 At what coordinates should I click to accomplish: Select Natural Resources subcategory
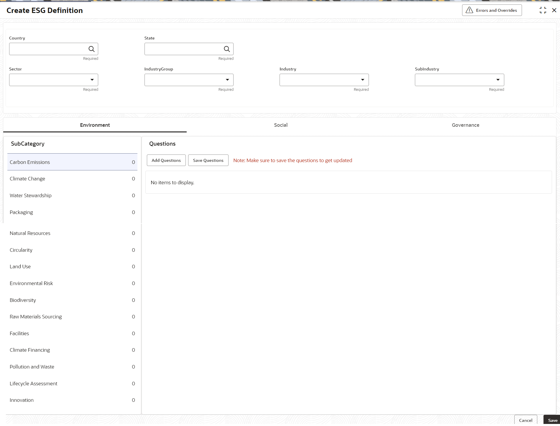pos(72,233)
